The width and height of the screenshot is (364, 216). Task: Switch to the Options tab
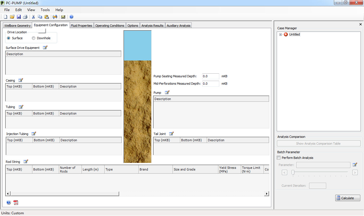pyautogui.click(x=133, y=26)
